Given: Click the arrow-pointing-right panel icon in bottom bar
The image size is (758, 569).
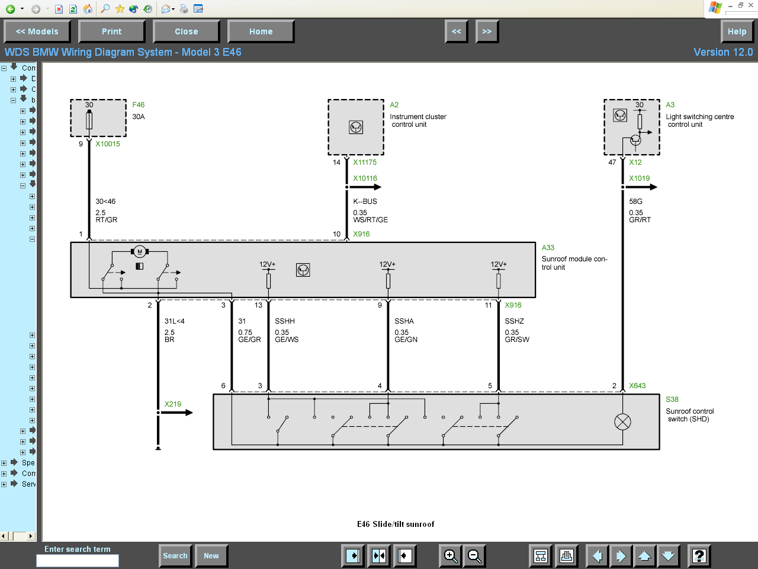Looking at the screenshot, I should [353, 556].
